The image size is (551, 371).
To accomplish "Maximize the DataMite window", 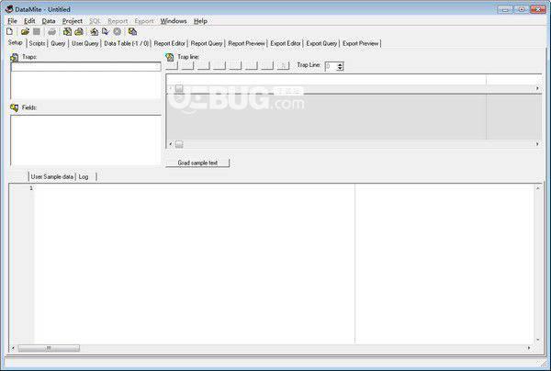I will pos(522,9).
